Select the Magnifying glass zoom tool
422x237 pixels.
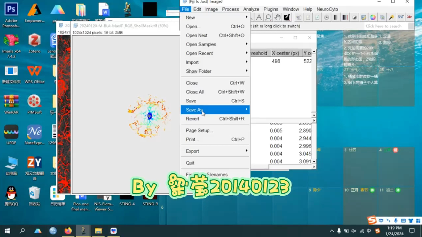tap(268, 17)
